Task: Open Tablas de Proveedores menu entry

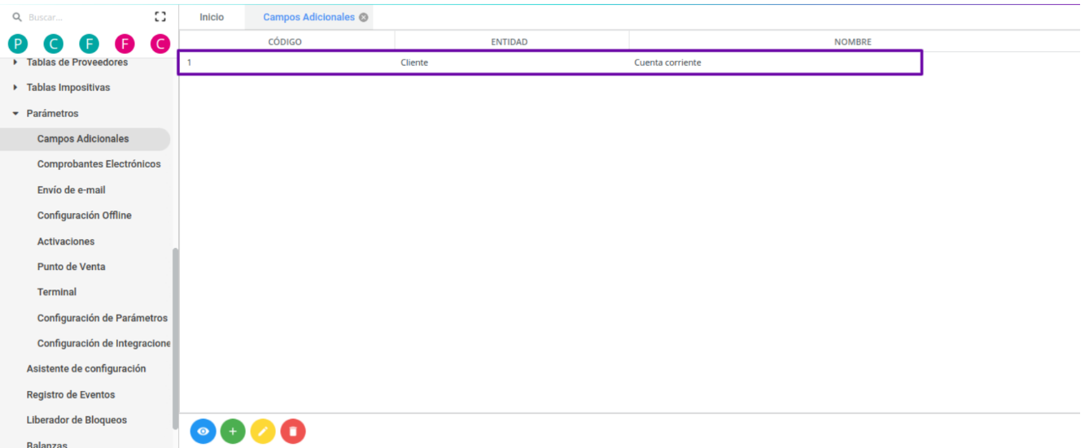Action: (77, 63)
